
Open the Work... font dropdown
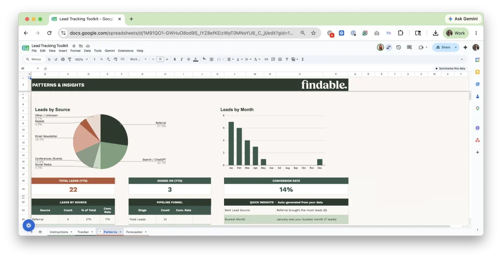coord(138,59)
